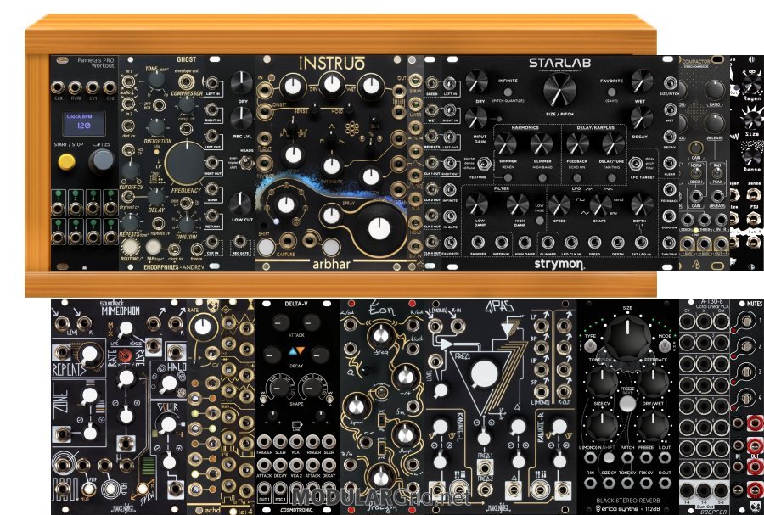Click the large FREQUENCY knob on Ghost
Image resolution: width=764 pixels, height=515 pixels.
point(184,160)
